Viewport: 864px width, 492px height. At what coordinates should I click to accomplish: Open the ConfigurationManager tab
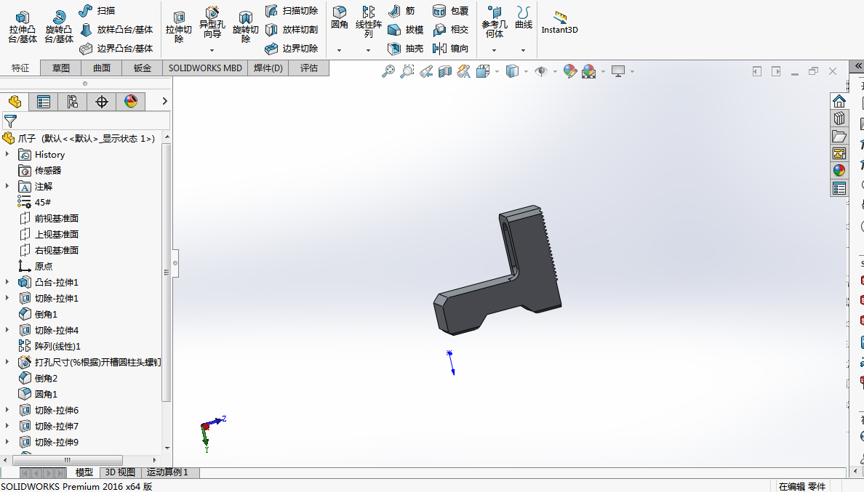click(x=73, y=101)
